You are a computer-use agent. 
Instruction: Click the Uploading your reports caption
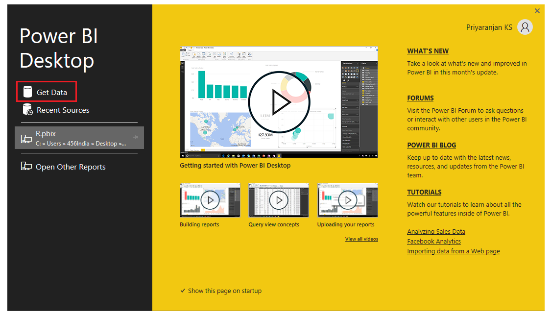(346, 224)
